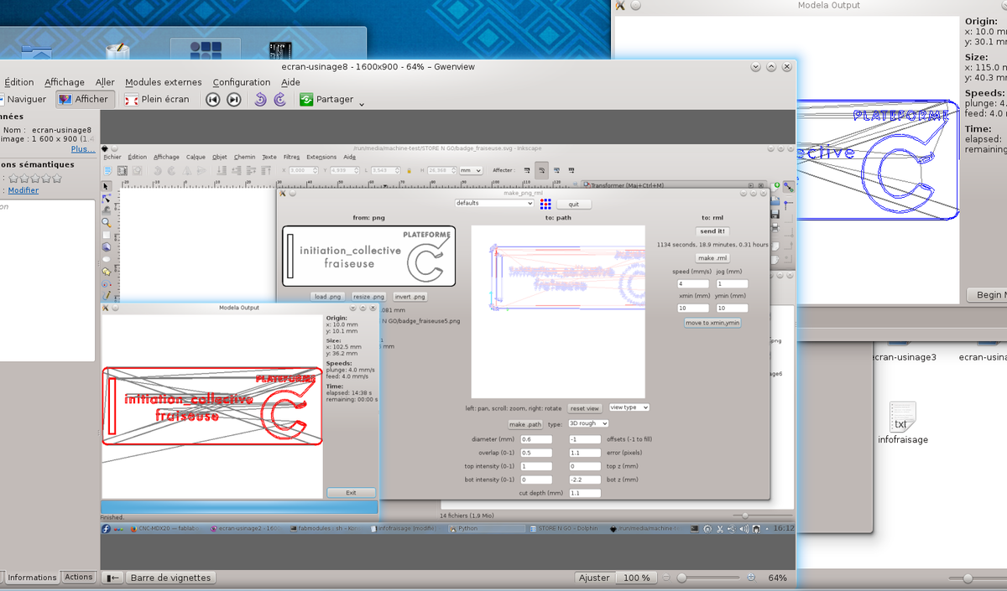
Task: Rotate image right with purple arrow
Action: tap(280, 99)
